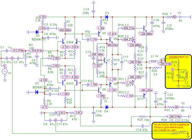Click the D2 BZX84C15 zener diode
The width and height of the screenshot is (192, 140).
[x=37, y=32]
